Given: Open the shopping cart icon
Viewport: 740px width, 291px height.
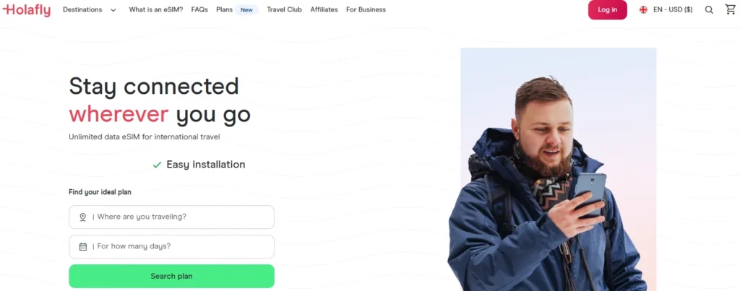Looking at the screenshot, I should point(730,9).
